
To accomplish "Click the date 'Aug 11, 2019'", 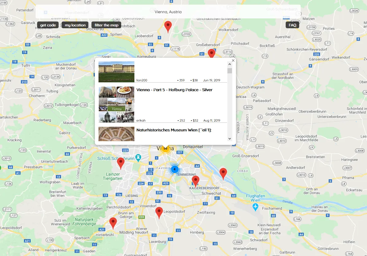I will point(212,121).
